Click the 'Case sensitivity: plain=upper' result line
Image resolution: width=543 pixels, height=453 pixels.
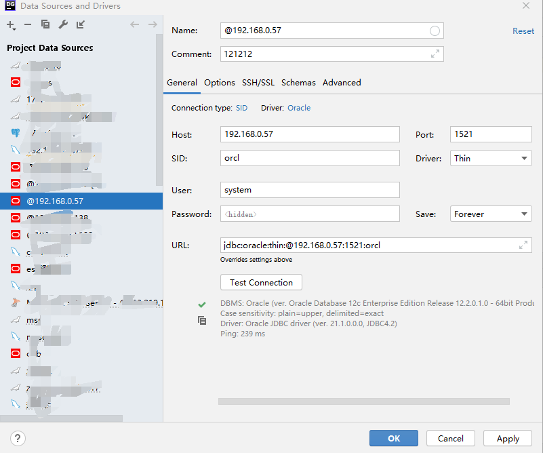(302, 313)
